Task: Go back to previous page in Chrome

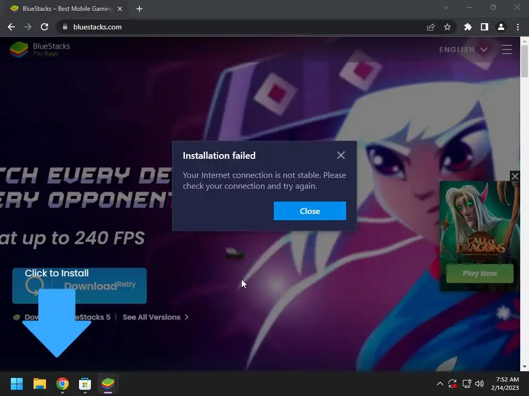Action: [11, 27]
